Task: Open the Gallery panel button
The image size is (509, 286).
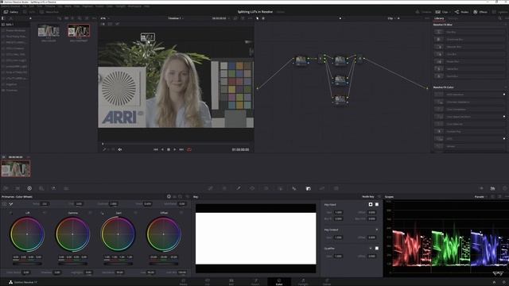Action: (10, 12)
